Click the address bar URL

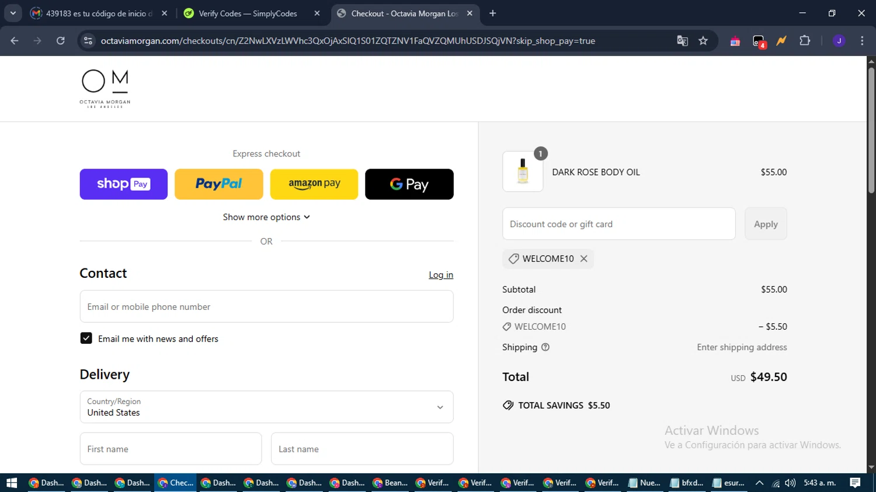click(347, 41)
